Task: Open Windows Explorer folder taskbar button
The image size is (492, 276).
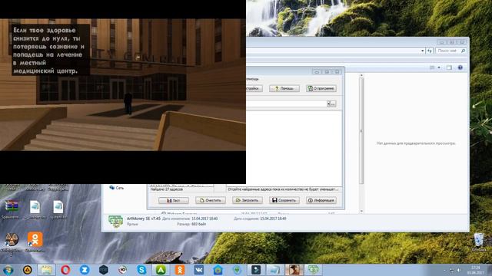Action: 46,270
